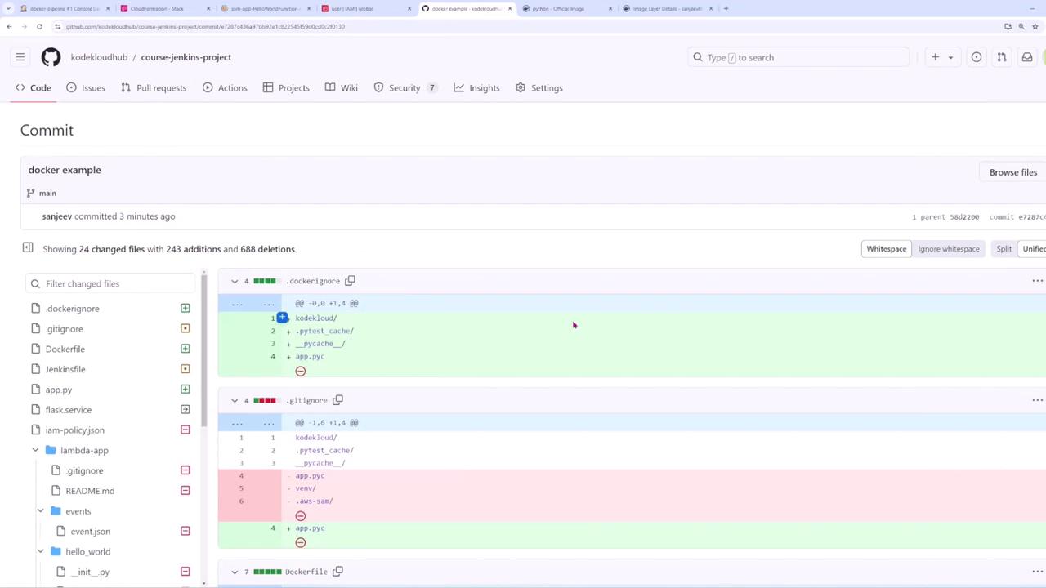The image size is (1046, 588).
Task: Open the Actions tab
Action: pos(225,88)
